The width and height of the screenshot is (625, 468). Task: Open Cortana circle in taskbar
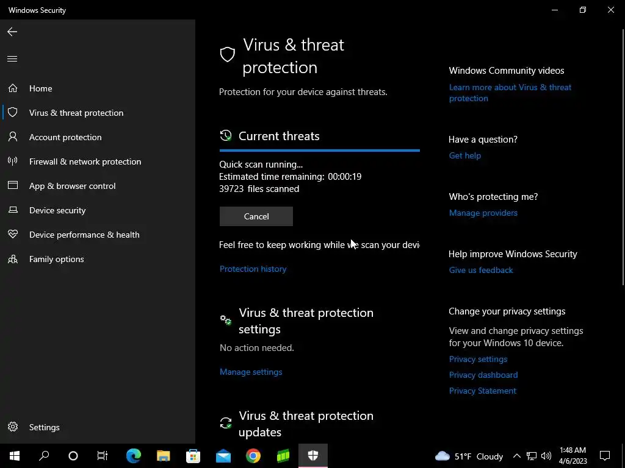pyautogui.click(x=73, y=456)
